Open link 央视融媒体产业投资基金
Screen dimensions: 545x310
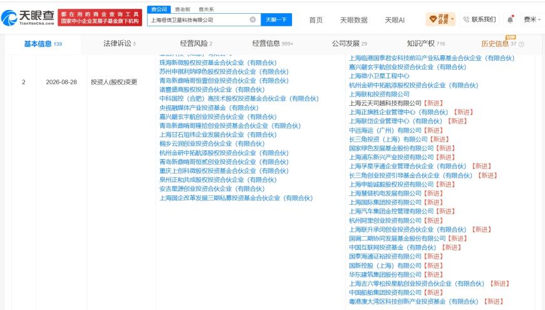pyautogui.click(x=209, y=108)
